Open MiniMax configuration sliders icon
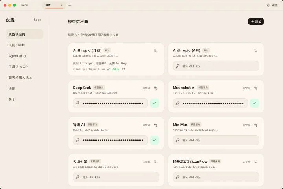 pos(256,125)
